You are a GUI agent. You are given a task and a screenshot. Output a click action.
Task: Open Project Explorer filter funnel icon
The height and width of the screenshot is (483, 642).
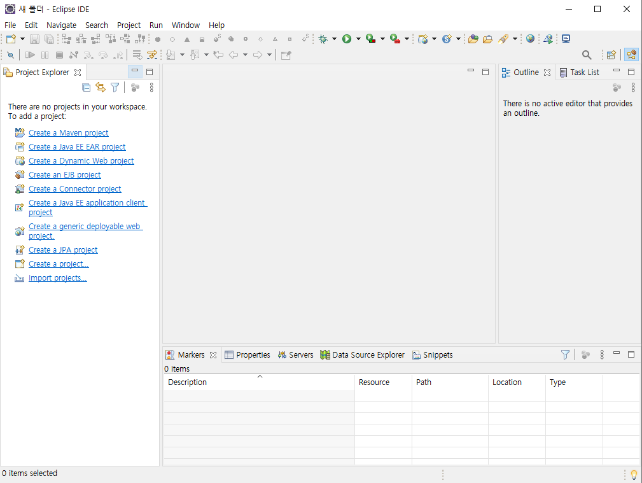click(115, 87)
